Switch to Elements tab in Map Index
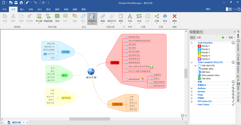This screenshot has height=125, width=241. (x=198, y=37)
